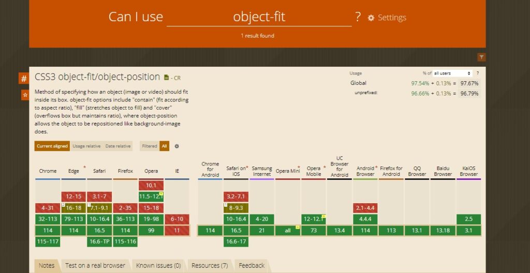Select Opera 10.1 cell
530x273 pixels.
coord(151,186)
